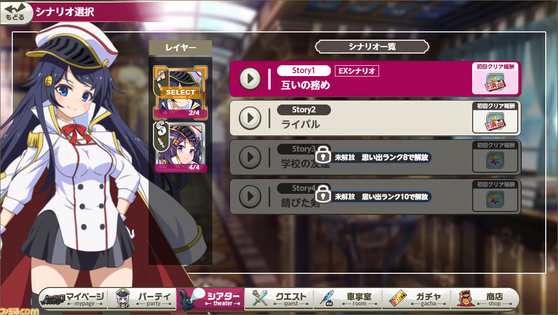Open ガチャ via the ticket icon
The image size is (558, 315).
(x=417, y=299)
